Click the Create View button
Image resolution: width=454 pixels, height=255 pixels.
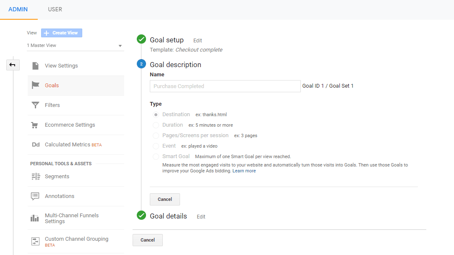61,32
